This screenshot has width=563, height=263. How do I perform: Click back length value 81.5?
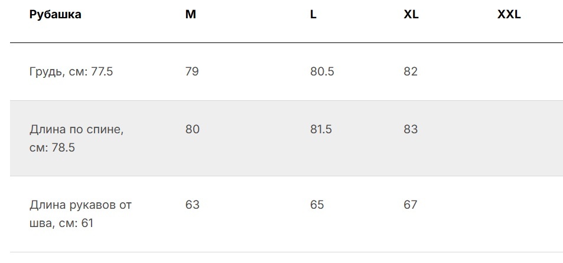pos(321,129)
